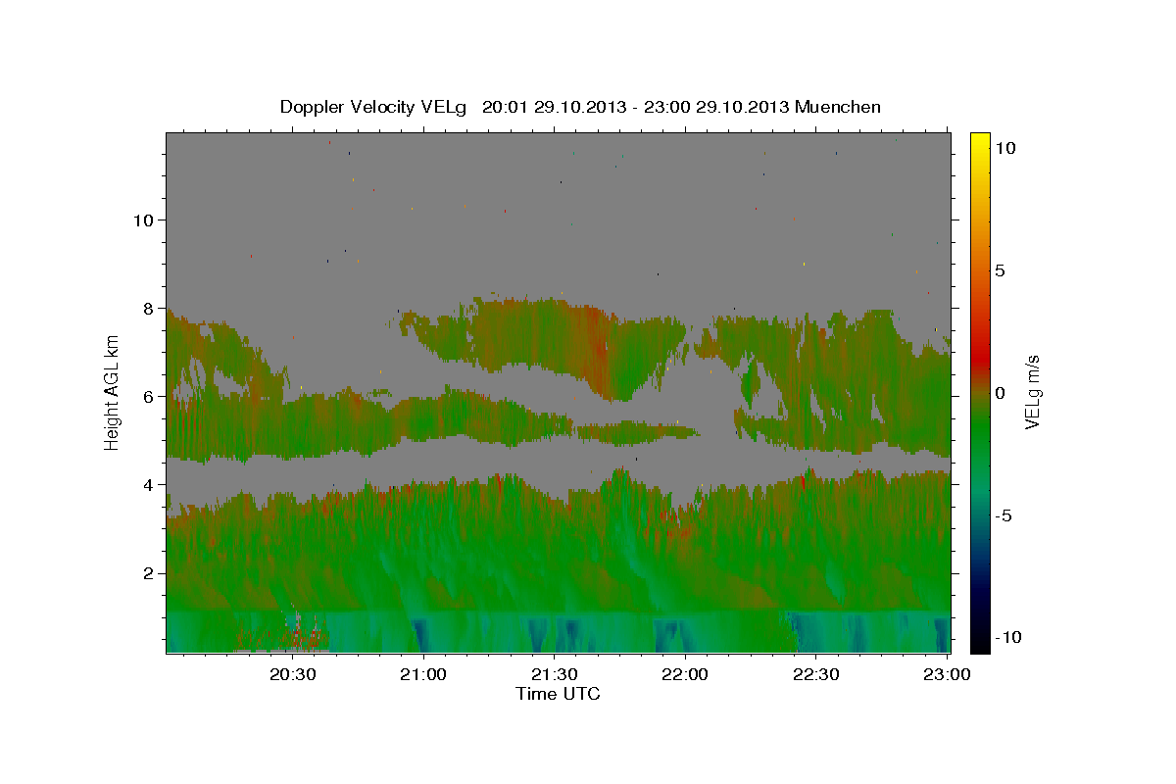
Task: Click the colorbar value 5
Action: [1002, 269]
